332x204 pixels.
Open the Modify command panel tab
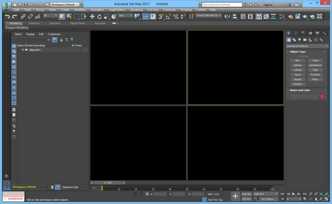tap(295, 33)
